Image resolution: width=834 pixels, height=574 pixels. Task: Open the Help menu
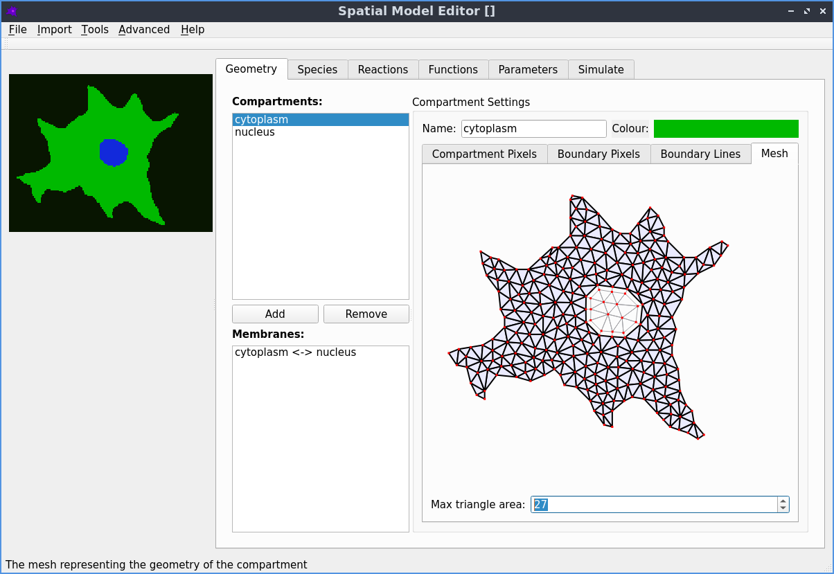[x=193, y=30]
